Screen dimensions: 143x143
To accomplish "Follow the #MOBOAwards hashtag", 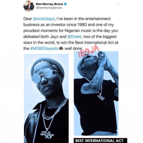I will 44,49.
